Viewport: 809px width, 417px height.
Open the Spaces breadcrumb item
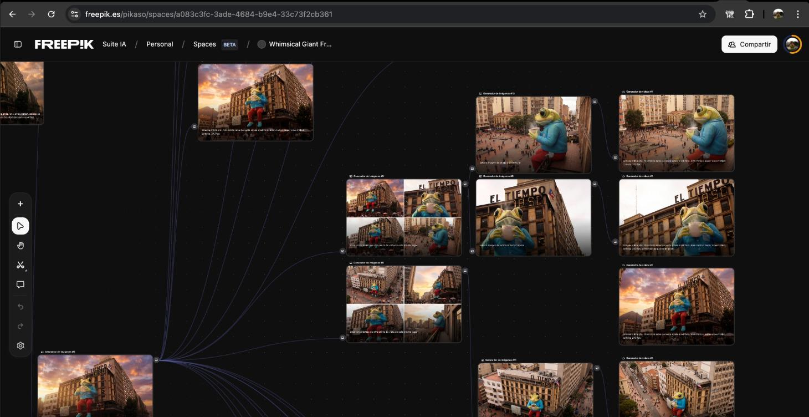click(x=204, y=44)
